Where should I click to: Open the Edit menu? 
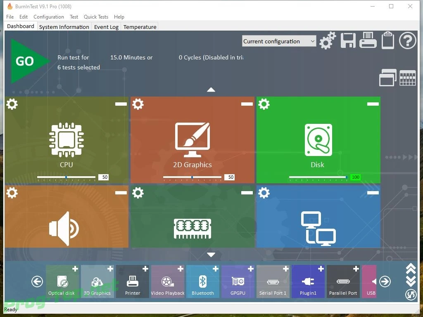pos(24,17)
